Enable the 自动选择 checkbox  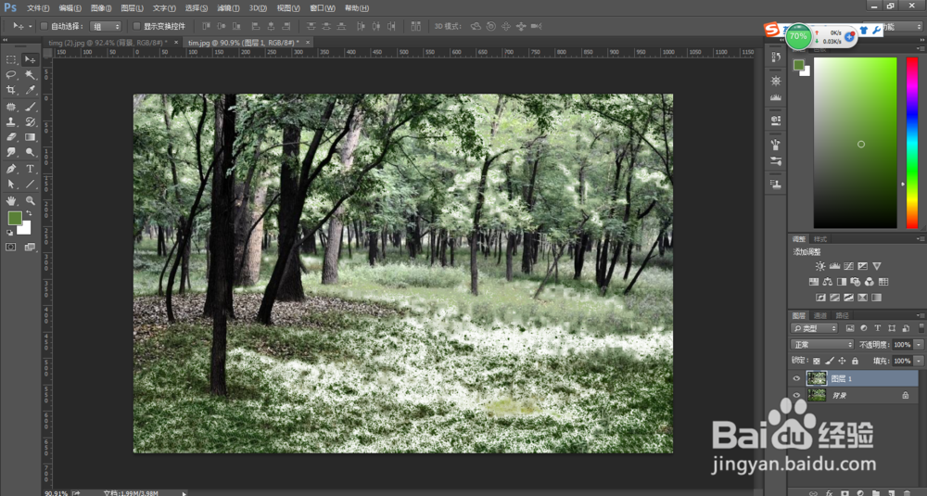pyautogui.click(x=44, y=26)
